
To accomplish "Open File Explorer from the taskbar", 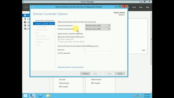I will coord(48,96).
